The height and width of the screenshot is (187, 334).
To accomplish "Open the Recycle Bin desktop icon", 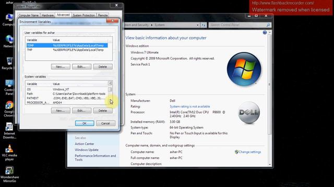I will [x=8, y=63].
